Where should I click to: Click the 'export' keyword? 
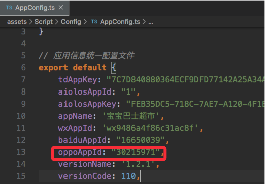[53, 68]
